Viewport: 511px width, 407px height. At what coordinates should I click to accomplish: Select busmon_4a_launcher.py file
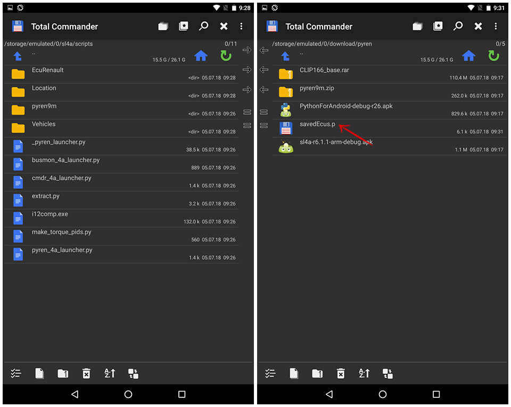(x=121, y=164)
